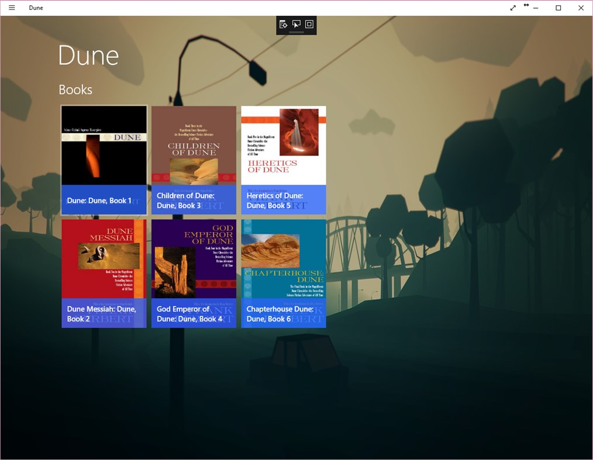Enable element selection in the debug toolbar
The width and height of the screenshot is (593, 460).
(296, 25)
